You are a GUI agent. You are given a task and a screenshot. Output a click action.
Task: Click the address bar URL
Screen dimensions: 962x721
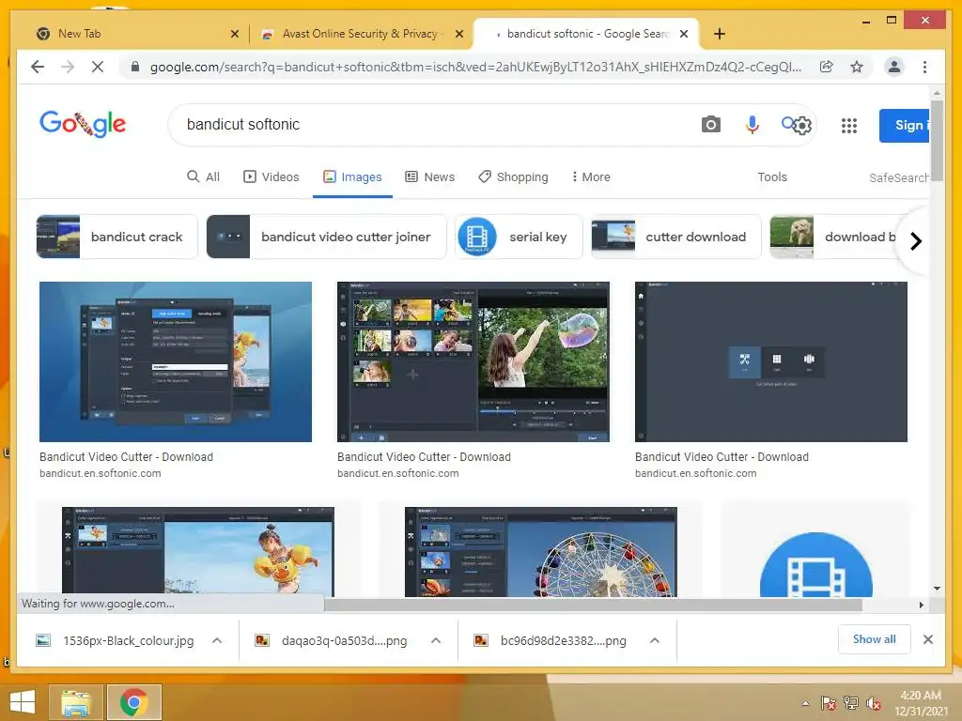pyautogui.click(x=475, y=67)
